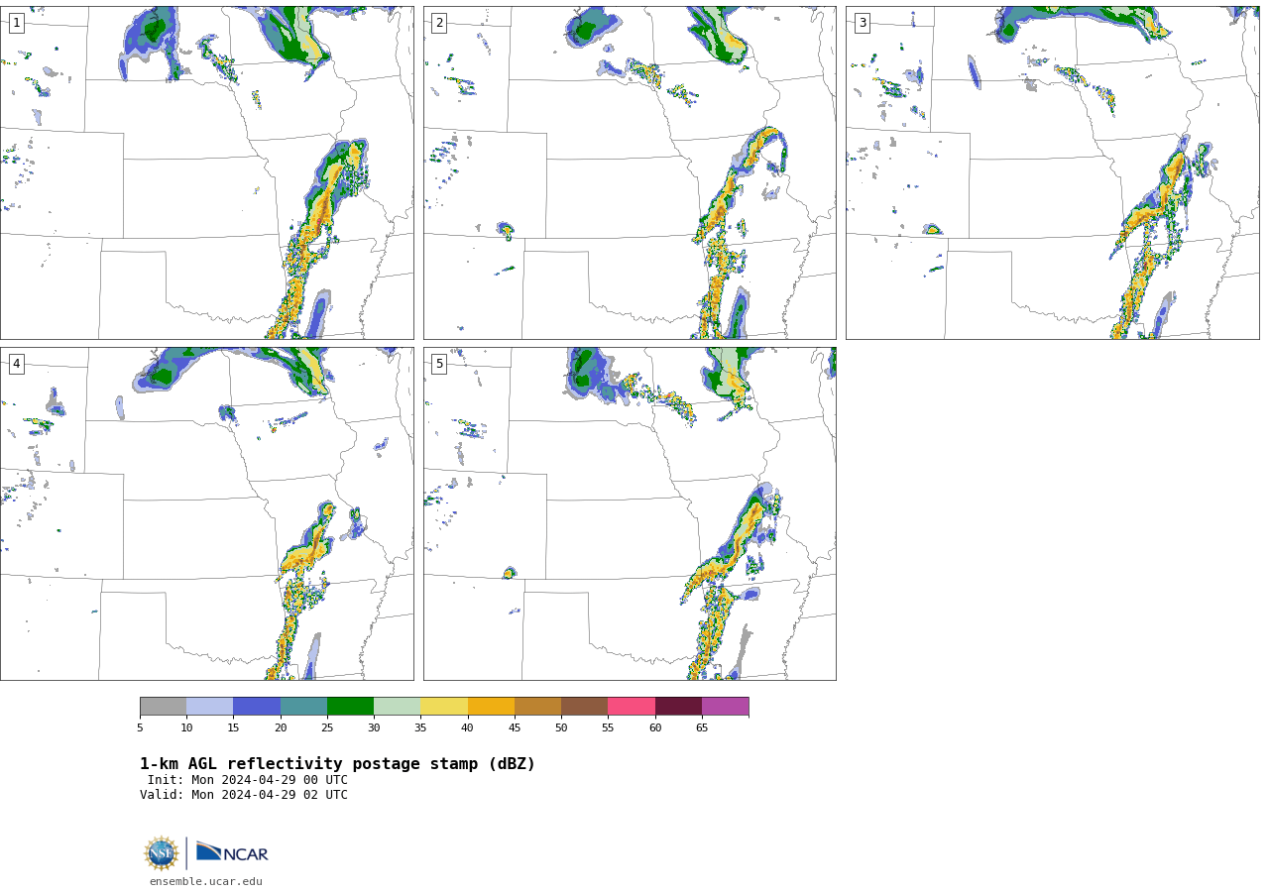1269x893 pixels.
Task: Open ensemble member 3 reflectivity map
Action: [1052, 172]
